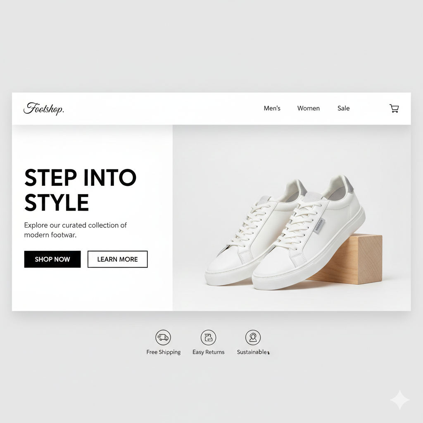Image resolution: width=423 pixels, height=423 pixels.
Task: Click the Free Shipping text label
Action: click(x=164, y=352)
